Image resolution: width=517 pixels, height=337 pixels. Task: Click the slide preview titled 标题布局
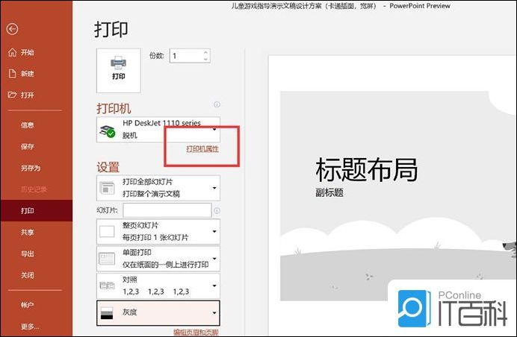pyautogui.click(x=398, y=196)
